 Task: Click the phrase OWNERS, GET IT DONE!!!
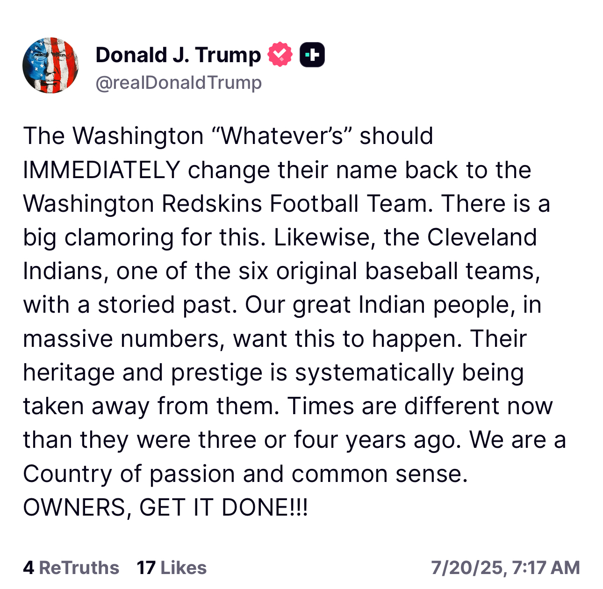point(165,508)
